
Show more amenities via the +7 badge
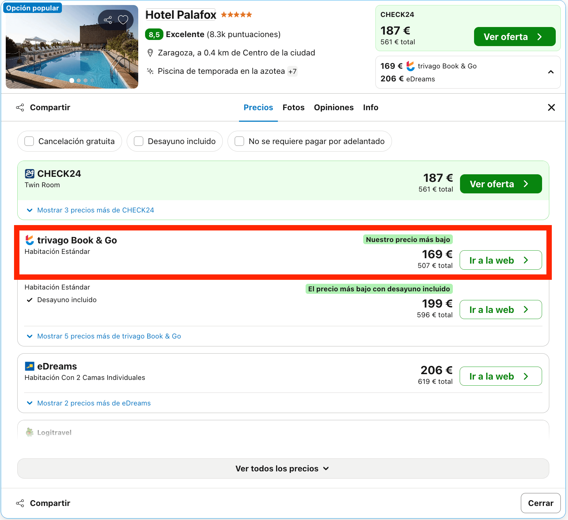(292, 71)
